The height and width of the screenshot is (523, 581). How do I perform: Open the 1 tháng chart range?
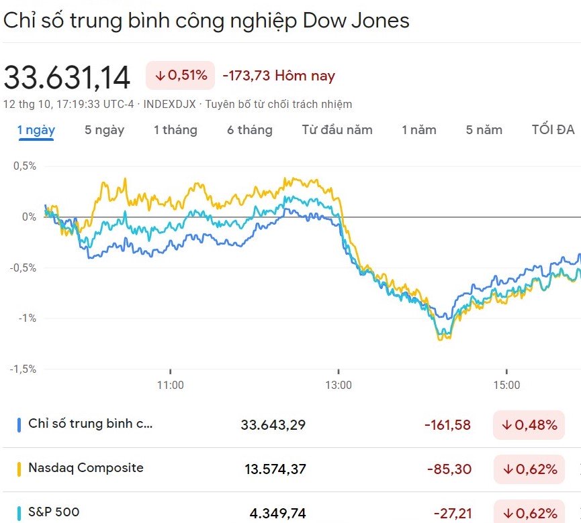(175, 130)
